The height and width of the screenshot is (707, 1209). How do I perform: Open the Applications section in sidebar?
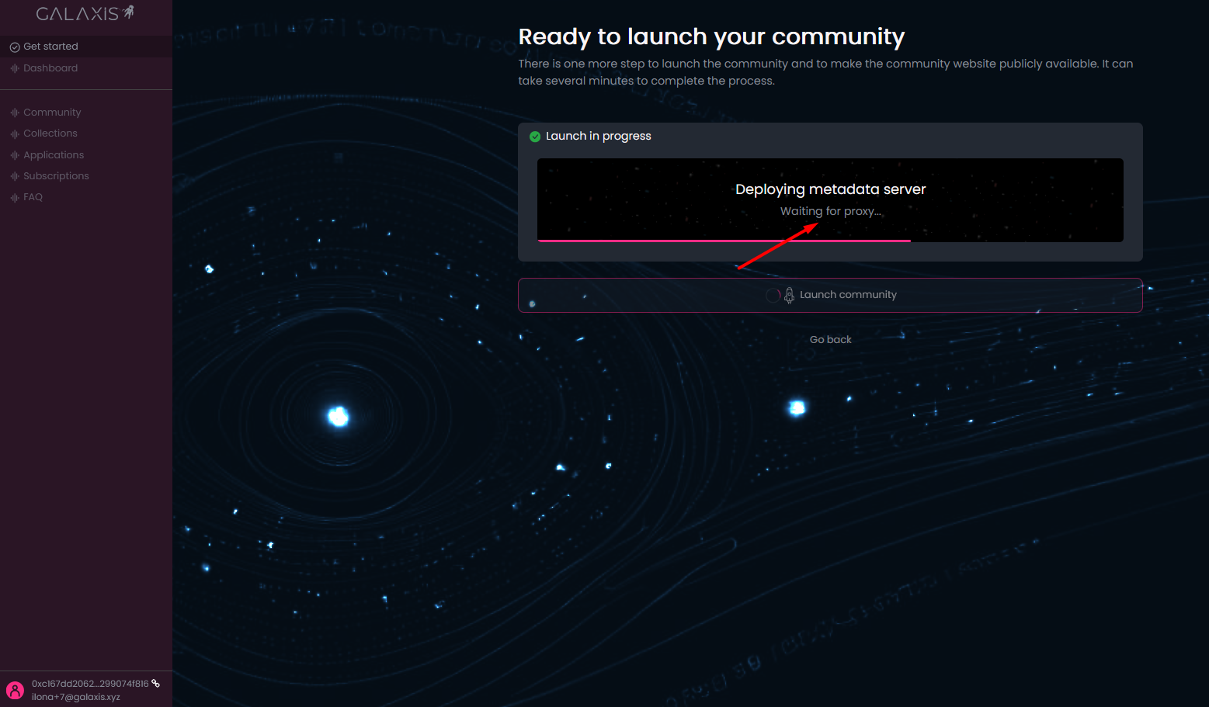pyautogui.click(x=53, y=155)
